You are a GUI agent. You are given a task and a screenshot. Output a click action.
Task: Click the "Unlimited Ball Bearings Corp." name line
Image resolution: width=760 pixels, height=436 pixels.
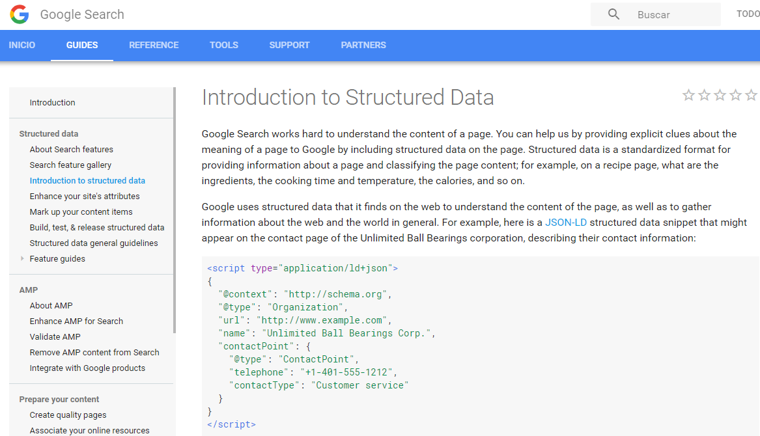coord(327,333)
